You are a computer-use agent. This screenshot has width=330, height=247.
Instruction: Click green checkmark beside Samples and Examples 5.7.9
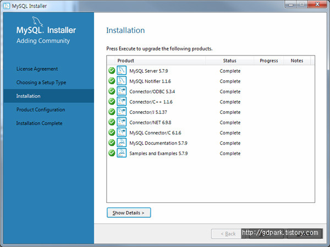112,153
